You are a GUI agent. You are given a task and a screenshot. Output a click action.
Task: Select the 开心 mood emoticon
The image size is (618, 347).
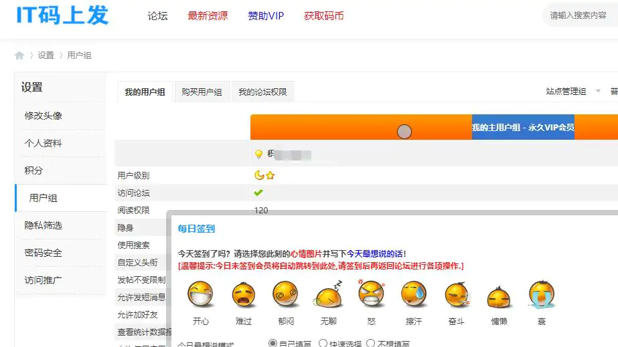tap(201, 294)
